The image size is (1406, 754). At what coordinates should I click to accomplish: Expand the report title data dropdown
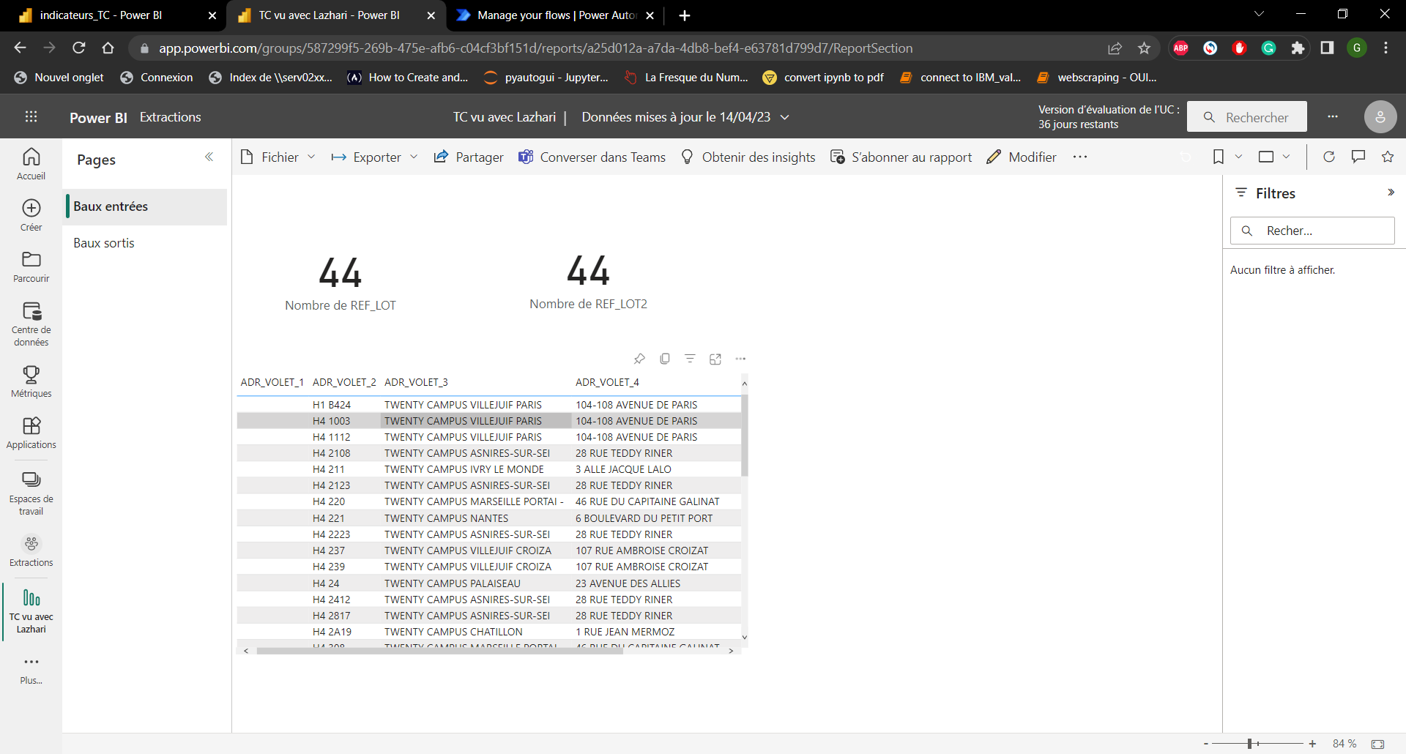785,117
